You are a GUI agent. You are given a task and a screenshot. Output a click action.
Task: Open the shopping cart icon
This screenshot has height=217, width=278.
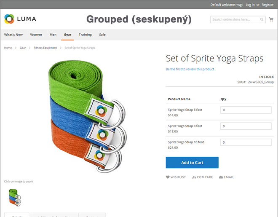click(271, 19)
